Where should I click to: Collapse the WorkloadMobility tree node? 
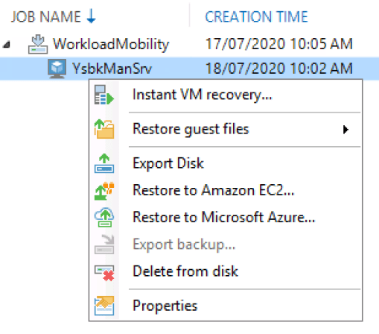coord(7,45)
